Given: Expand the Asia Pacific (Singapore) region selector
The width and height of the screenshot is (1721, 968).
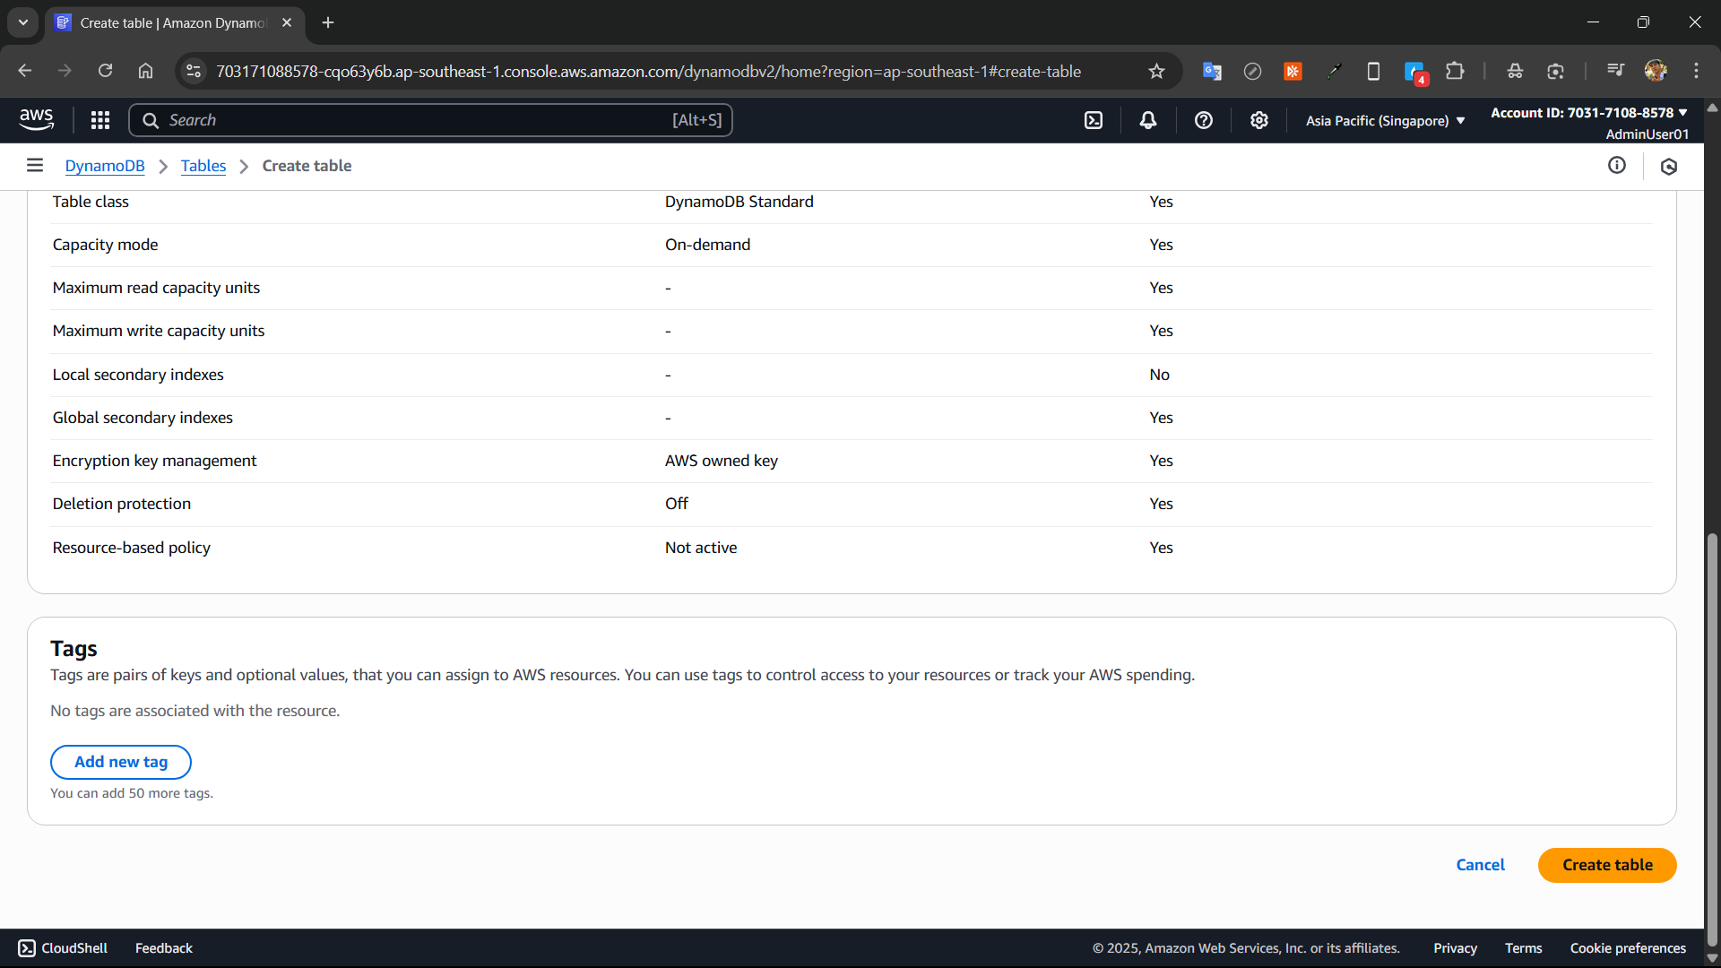Looking at the screenshot, I should (1385, 120).
